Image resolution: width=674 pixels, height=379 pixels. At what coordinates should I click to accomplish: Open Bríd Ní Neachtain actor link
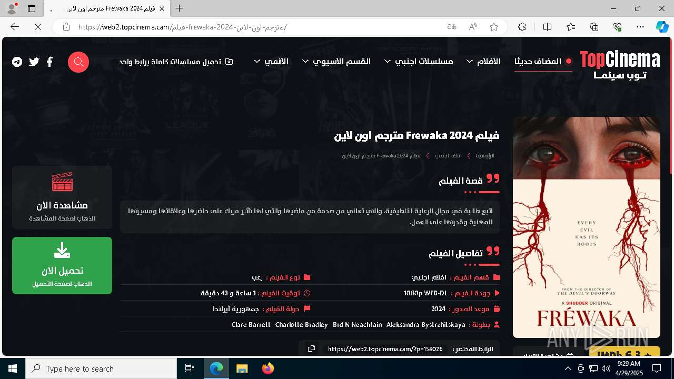pos(358,325)
